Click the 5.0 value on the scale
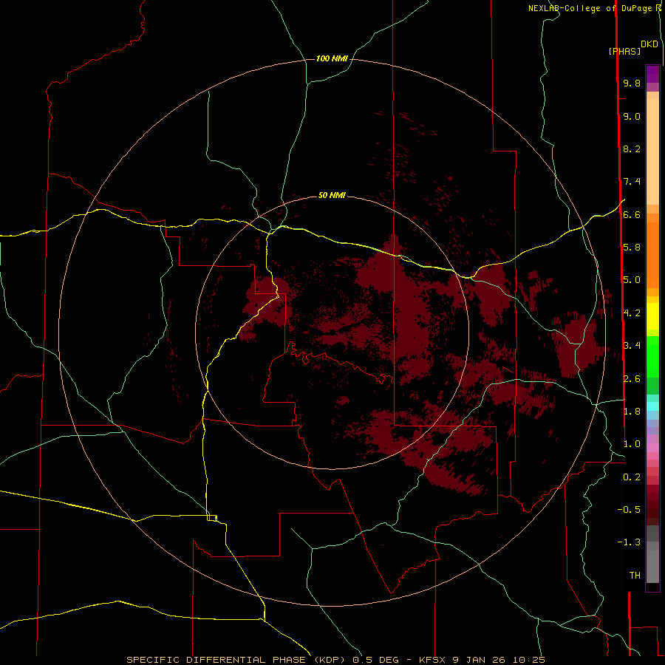Viewport: 665px width, 665px height. [x=632, y=280]
